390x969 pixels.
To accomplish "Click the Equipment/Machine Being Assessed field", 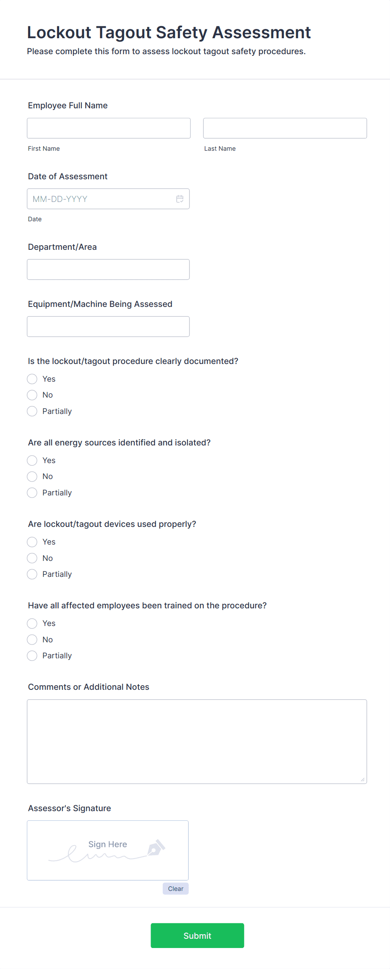I will 108,326.
